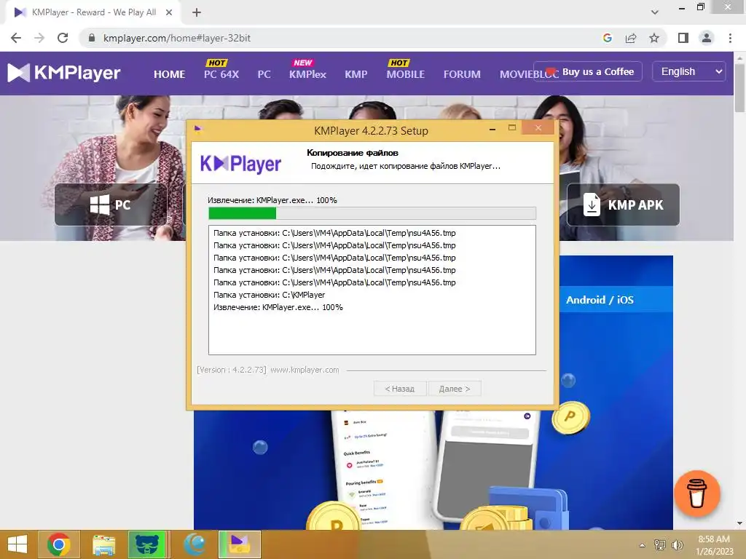Bookmark this page with star icon
Image resolution: width=746 pixels, height=559 pixels.
pos(654,38)
